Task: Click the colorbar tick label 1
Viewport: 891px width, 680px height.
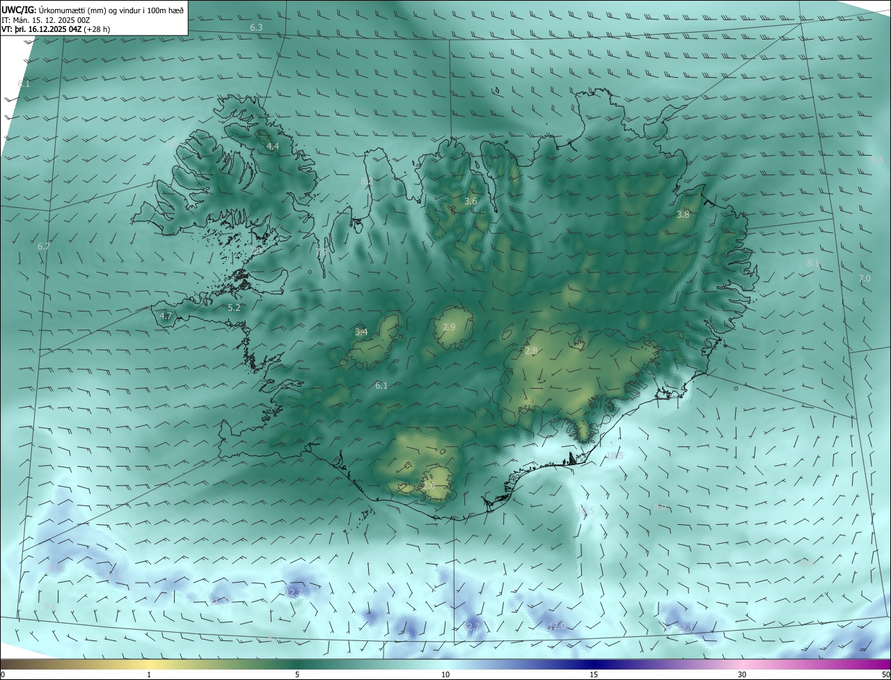Action: coord(149,674)
